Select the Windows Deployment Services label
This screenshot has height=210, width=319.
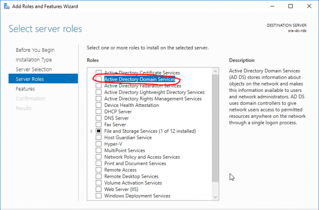pyautogui.click(x=137, y=196)
